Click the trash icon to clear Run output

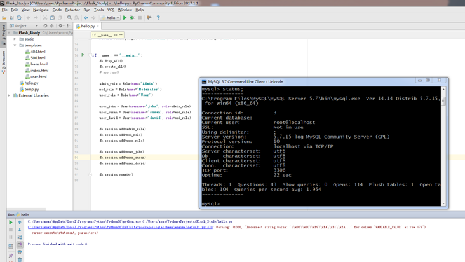pyautogui.click(x=20, y=259)
